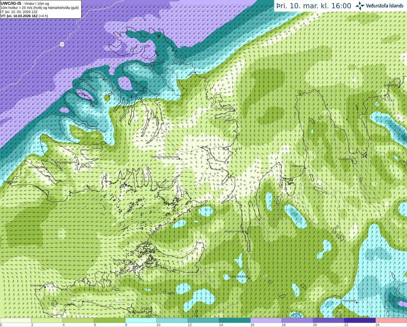Click the 22–24 dark purple legend swatch
Viewport: 407px width, 327px height.
[360, 320]
